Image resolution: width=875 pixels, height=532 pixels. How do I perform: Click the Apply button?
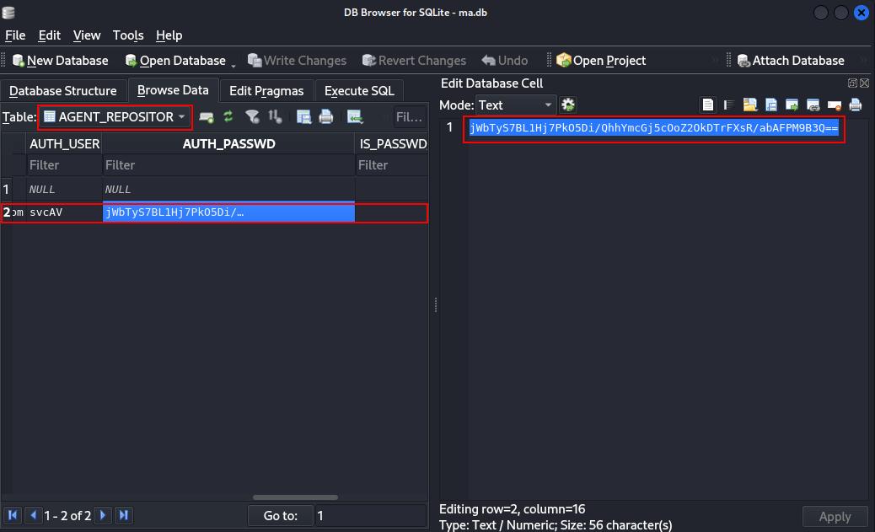[835, 517]
